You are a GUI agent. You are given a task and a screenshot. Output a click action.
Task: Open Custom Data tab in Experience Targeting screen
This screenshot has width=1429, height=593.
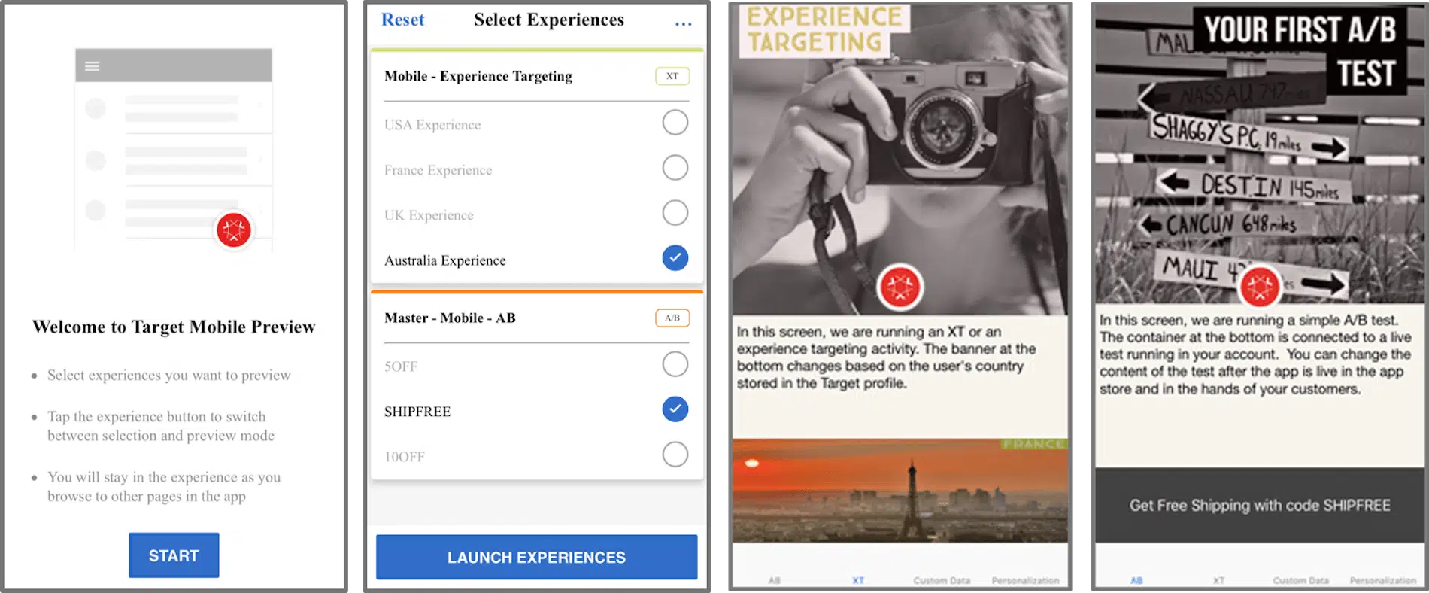[942, 580]
